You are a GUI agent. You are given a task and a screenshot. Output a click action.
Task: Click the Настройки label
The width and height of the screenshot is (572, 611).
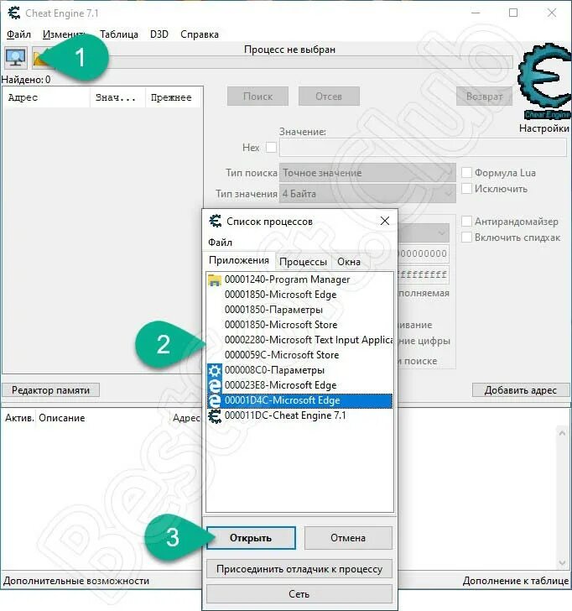click(x=544, y=128)
